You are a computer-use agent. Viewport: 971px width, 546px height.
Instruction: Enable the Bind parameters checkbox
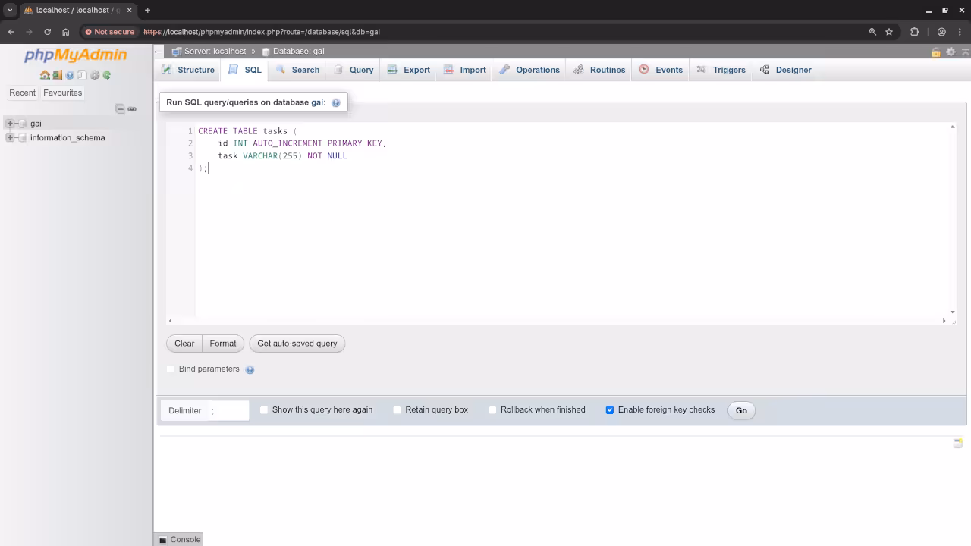click(x=171, y=369)
